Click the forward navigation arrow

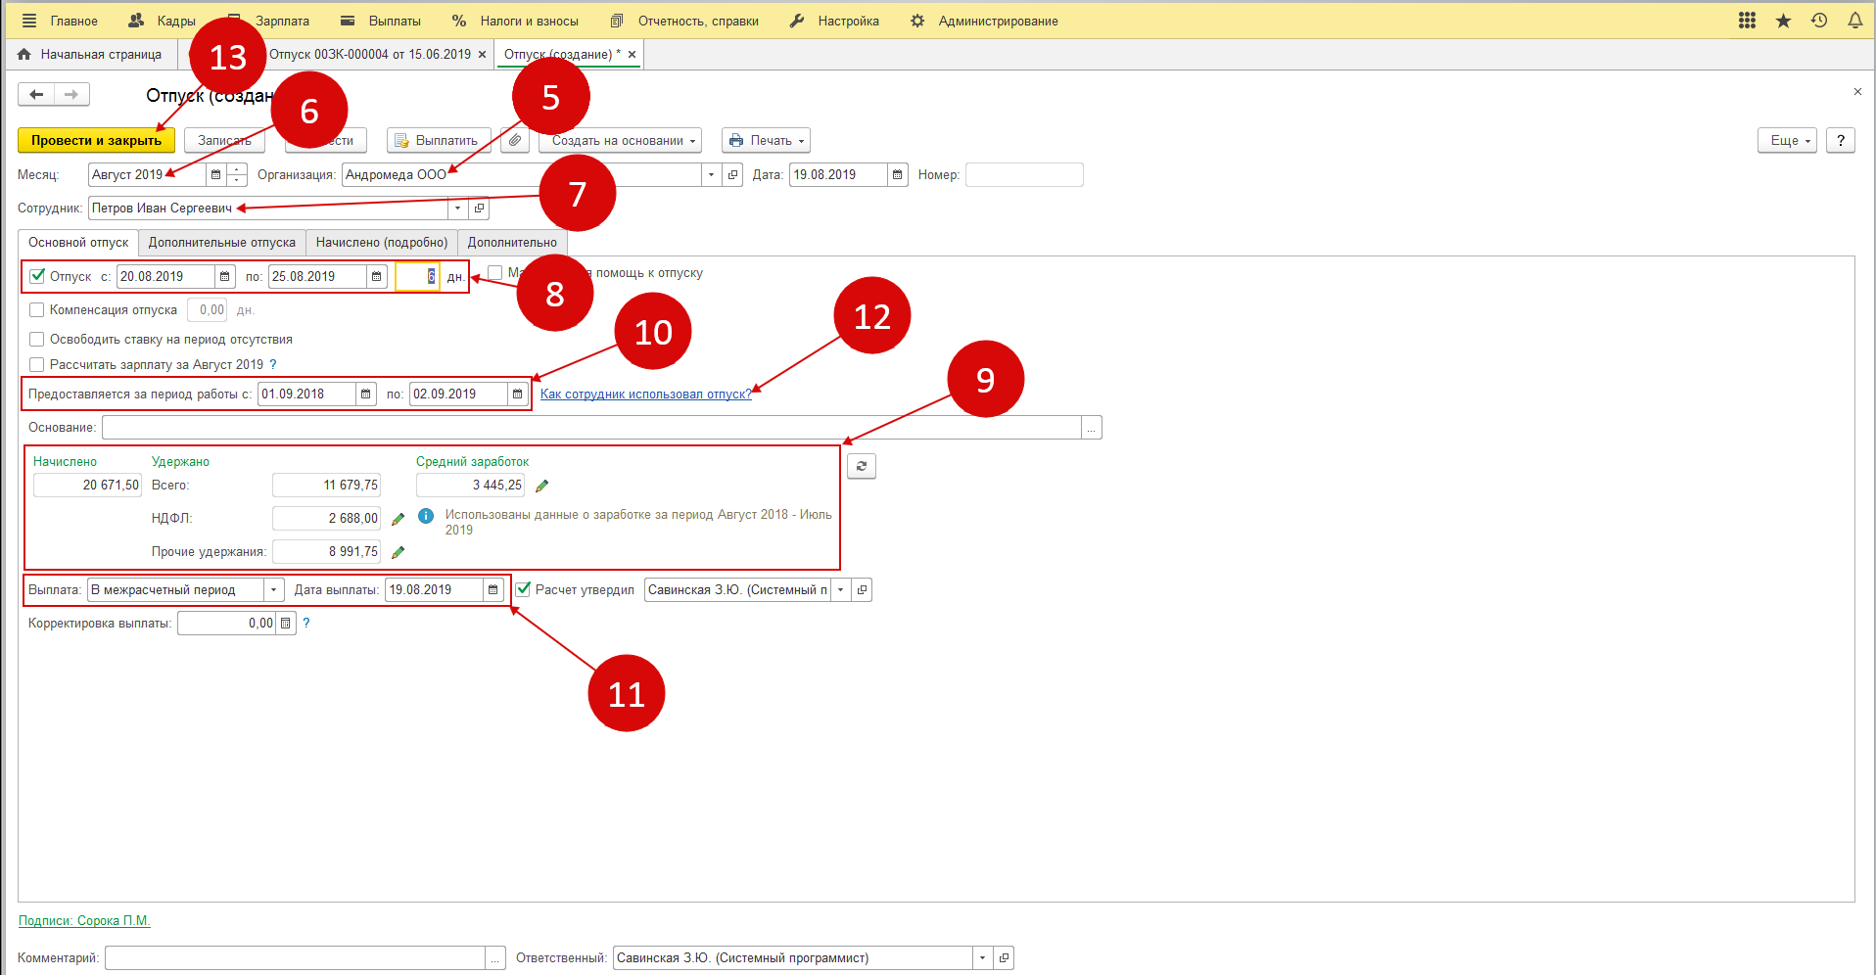[x=71, y=95]
